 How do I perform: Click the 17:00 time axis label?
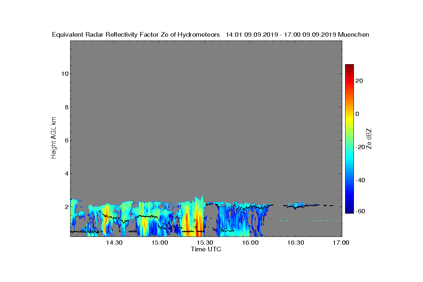coord(341,243)
